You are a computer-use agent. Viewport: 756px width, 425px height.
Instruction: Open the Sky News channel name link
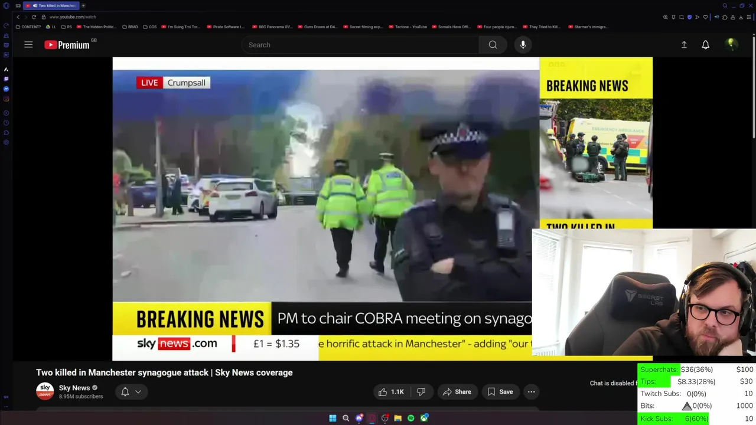[x=74, y=388]
